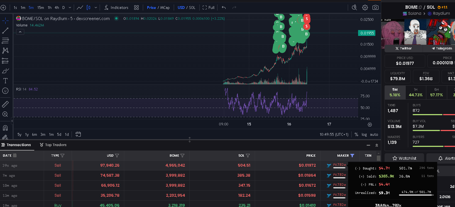Collapse the Volume indicator legend arrow

(20, 32)
